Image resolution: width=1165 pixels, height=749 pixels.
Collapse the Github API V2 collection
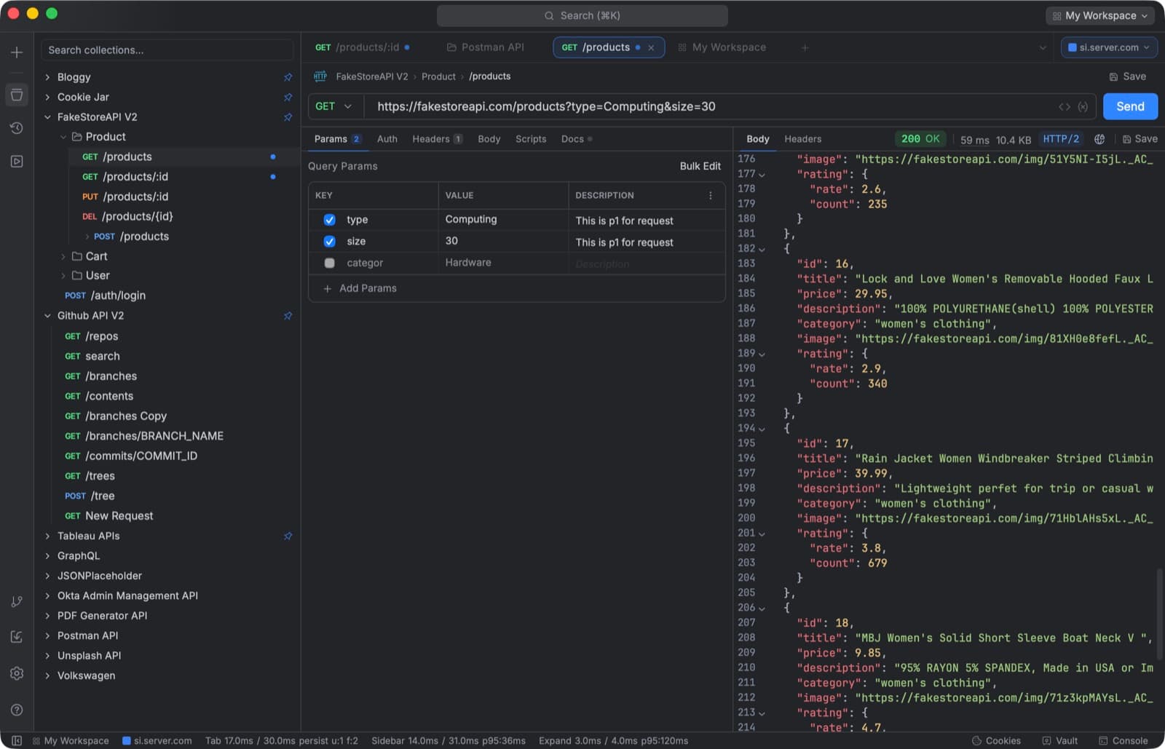(x=48, y=316)
